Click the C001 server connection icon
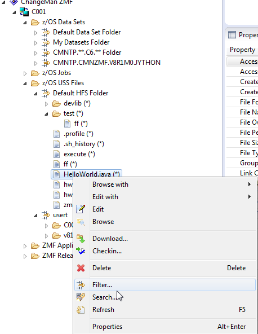This screenshot has height=334, width=258. 24,12
